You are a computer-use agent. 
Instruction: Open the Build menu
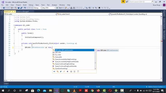click(25, 5)
